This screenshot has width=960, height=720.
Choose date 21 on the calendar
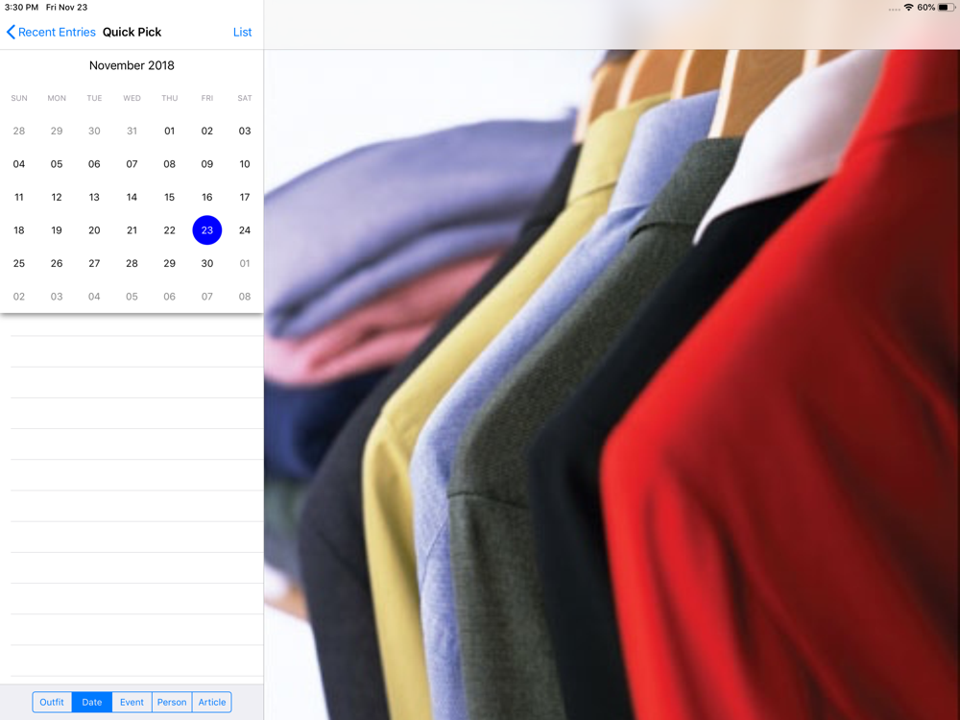pos(132,230)
